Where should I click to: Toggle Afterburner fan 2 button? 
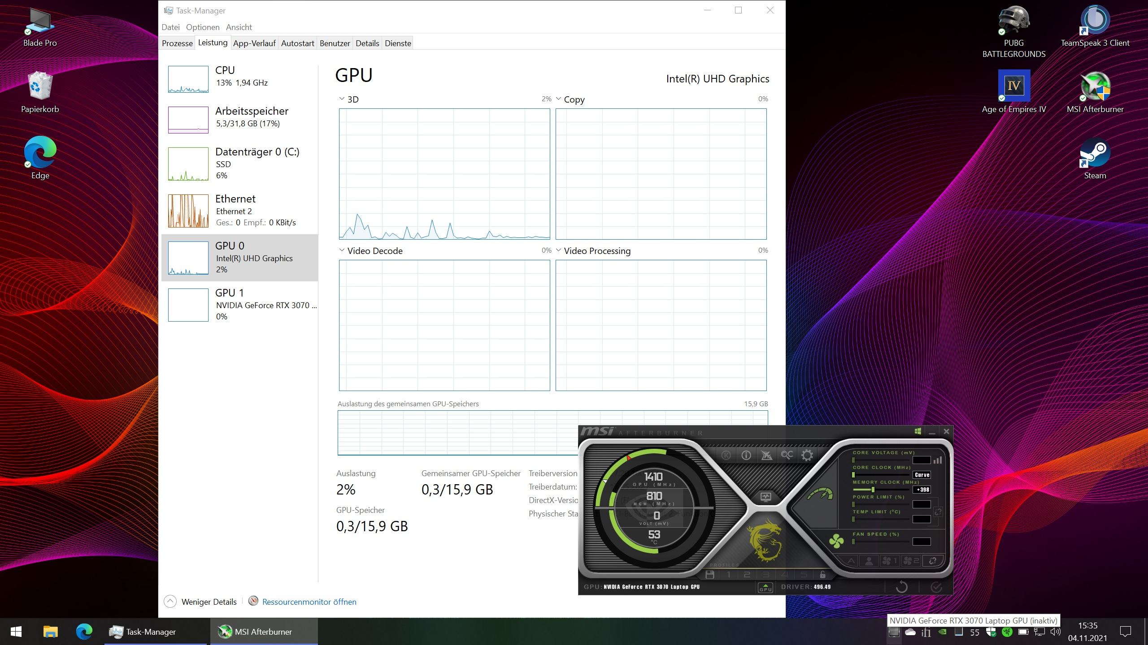click(x=911, y=561)
